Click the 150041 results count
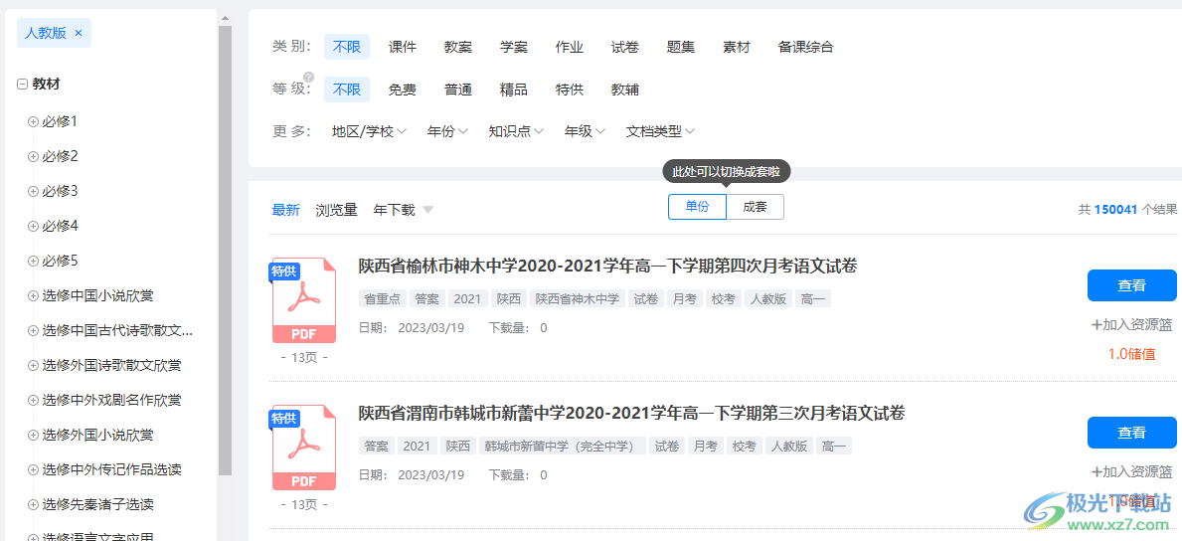The height and width of the screenshot is (541, 1182). click(1115, 210)
